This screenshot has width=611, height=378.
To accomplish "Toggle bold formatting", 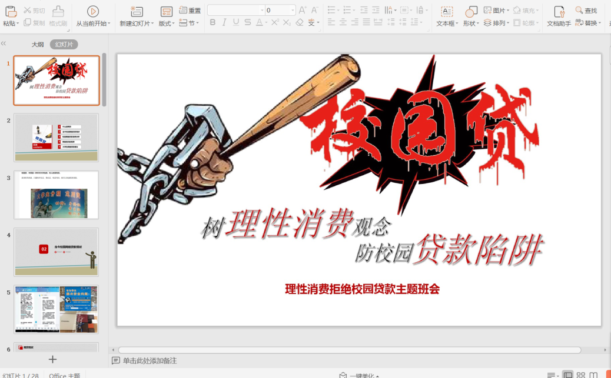I will coord(212,22).
